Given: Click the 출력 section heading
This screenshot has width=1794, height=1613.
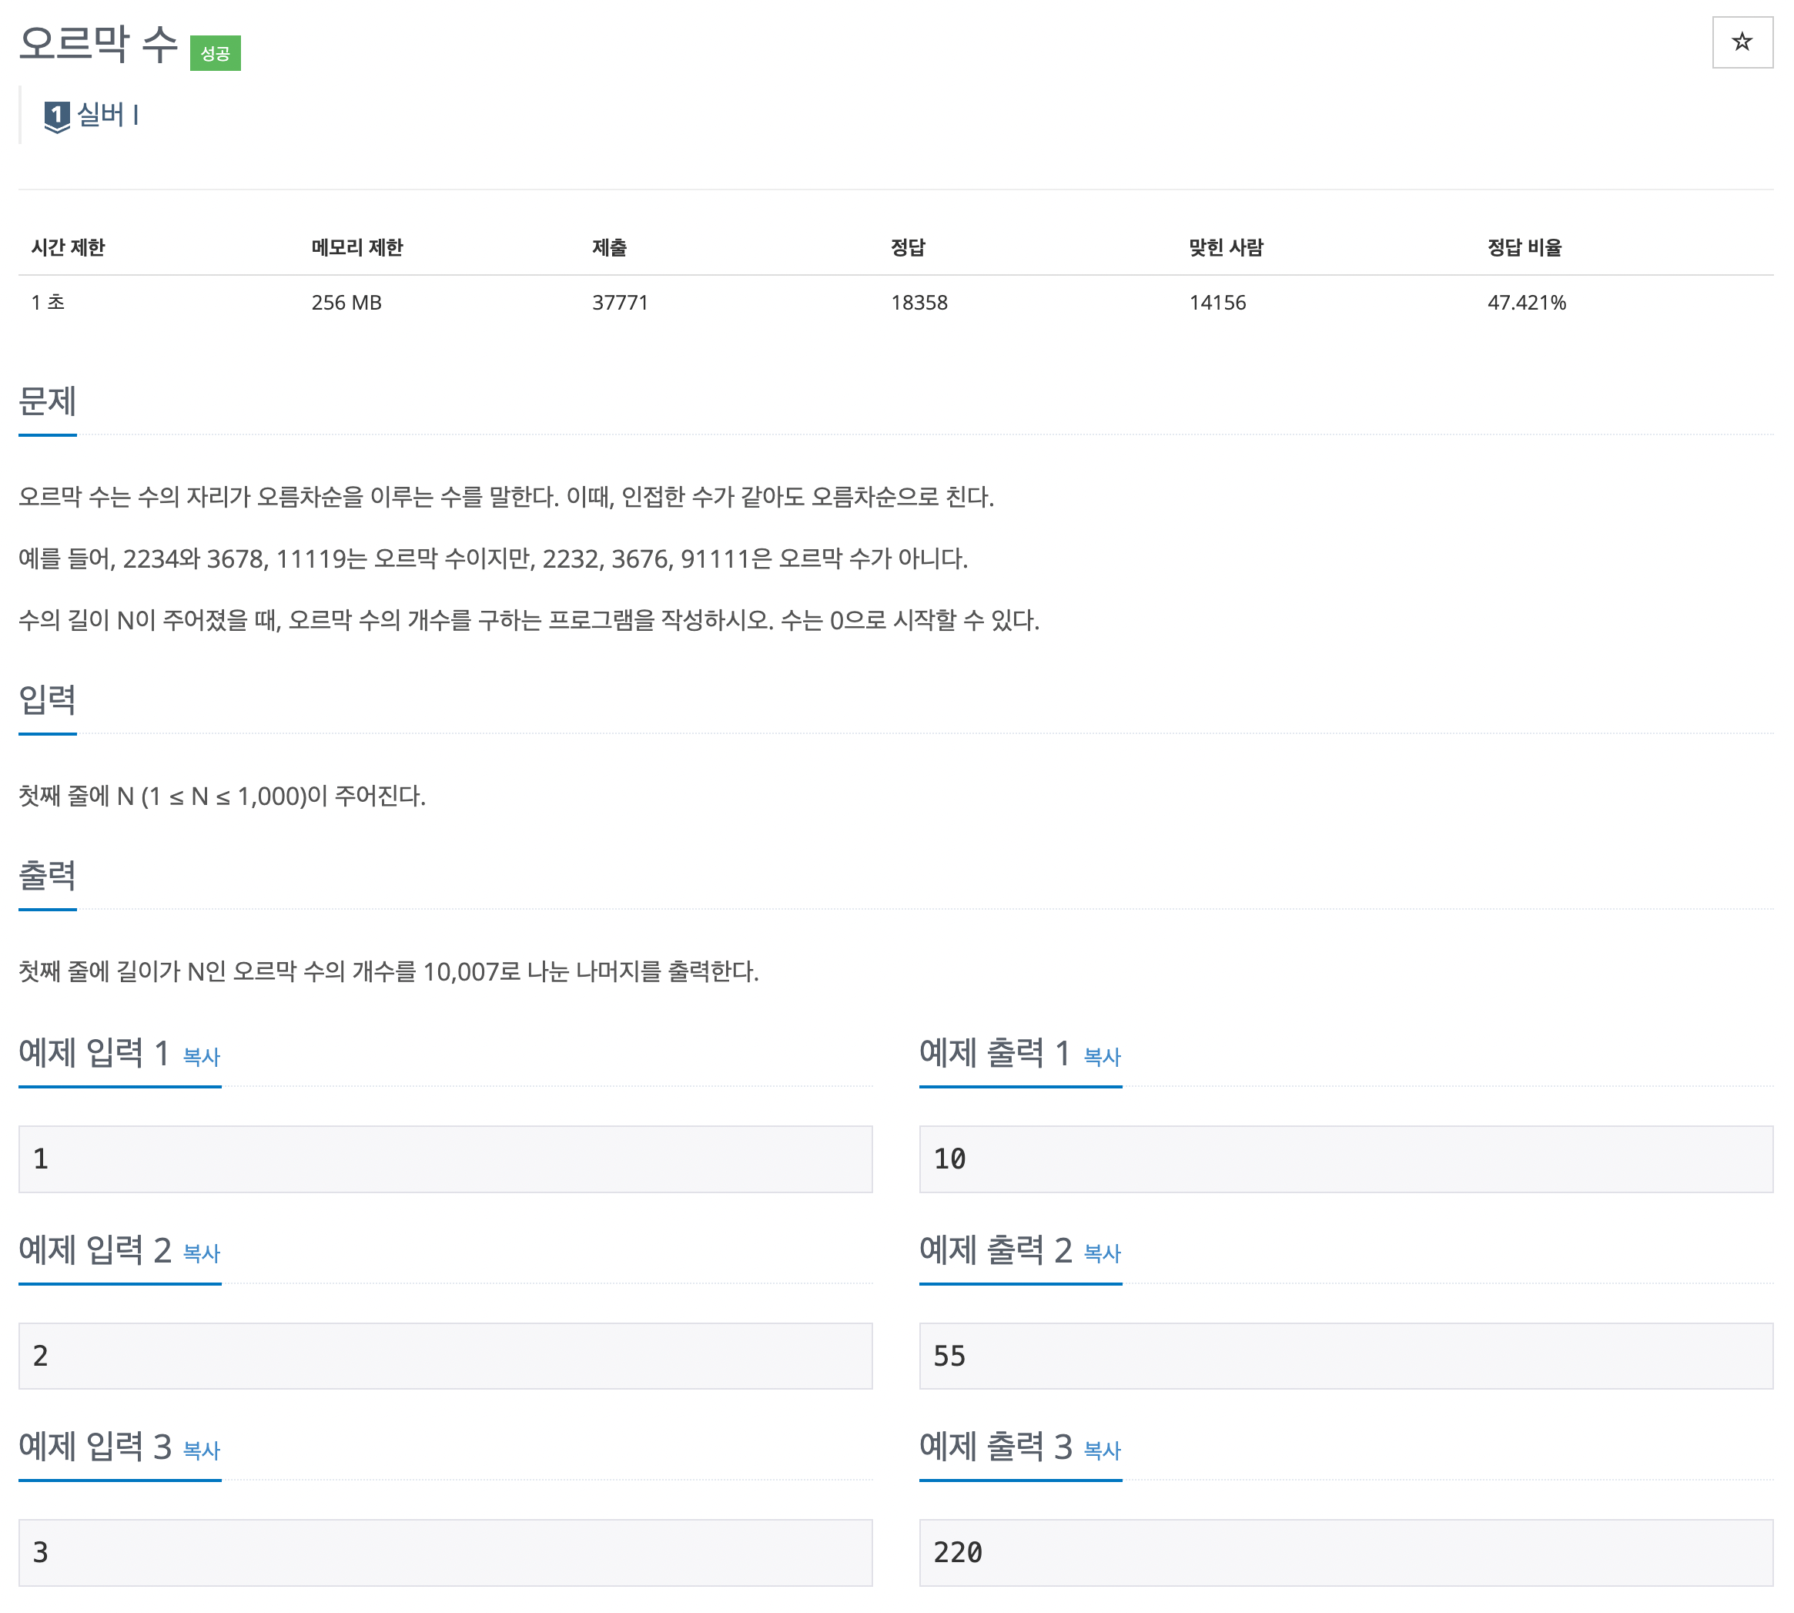Looking at the screenshot, I should (48, 876).
